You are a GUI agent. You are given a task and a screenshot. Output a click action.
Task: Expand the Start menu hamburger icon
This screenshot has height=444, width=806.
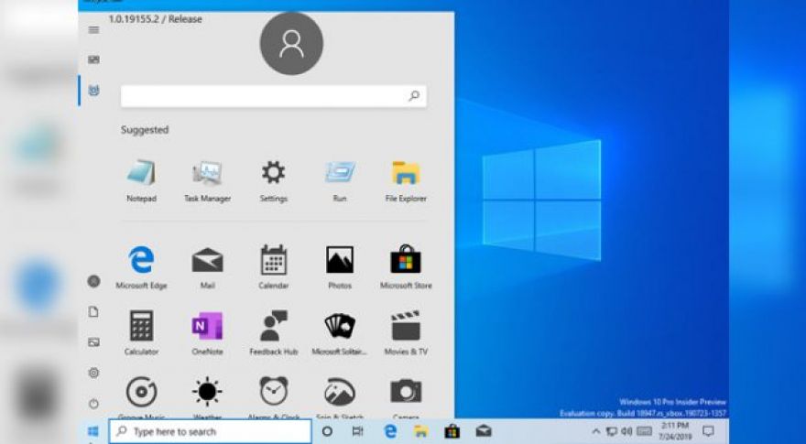[93, 30]
